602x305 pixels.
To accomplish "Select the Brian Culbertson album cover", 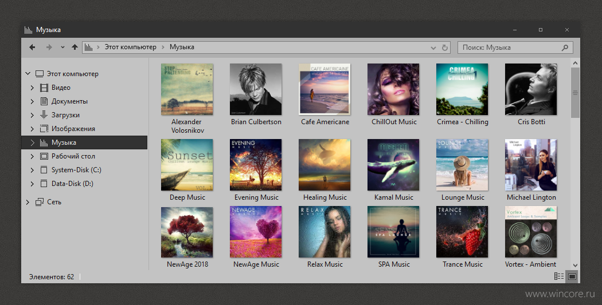I will point(256,89).
